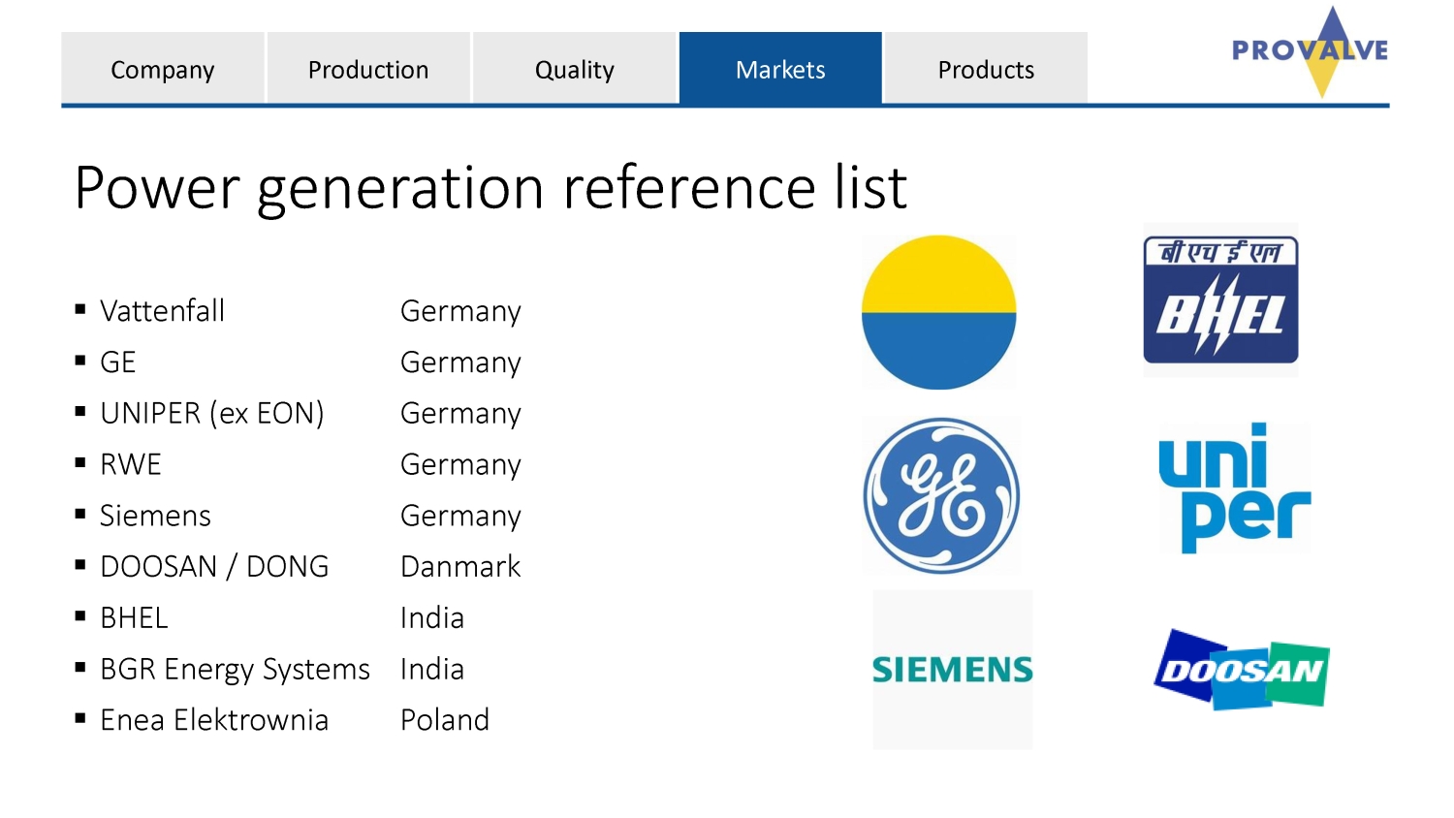
Task: Select the BHEL logo
Action: (1220, 300)
